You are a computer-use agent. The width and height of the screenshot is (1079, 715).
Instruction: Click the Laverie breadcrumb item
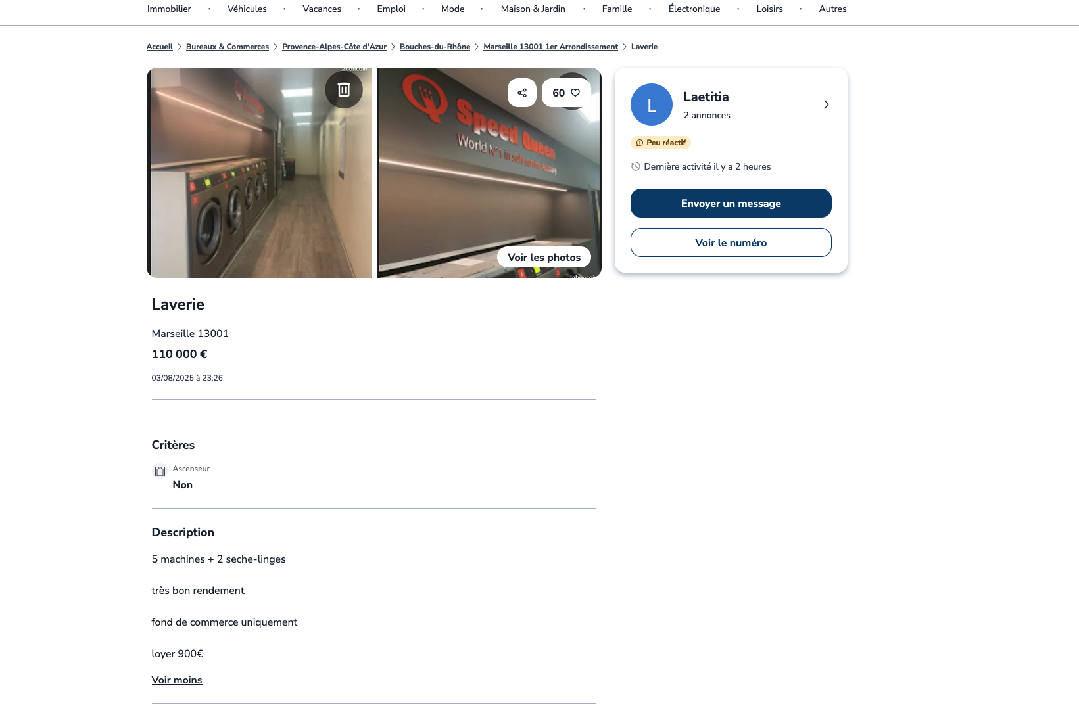pos(644,47)
